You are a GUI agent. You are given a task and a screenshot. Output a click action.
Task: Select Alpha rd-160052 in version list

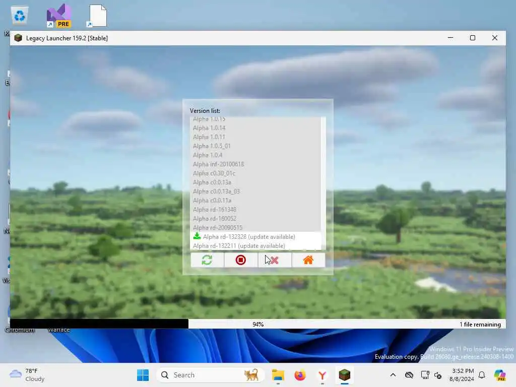click(255, 219)
